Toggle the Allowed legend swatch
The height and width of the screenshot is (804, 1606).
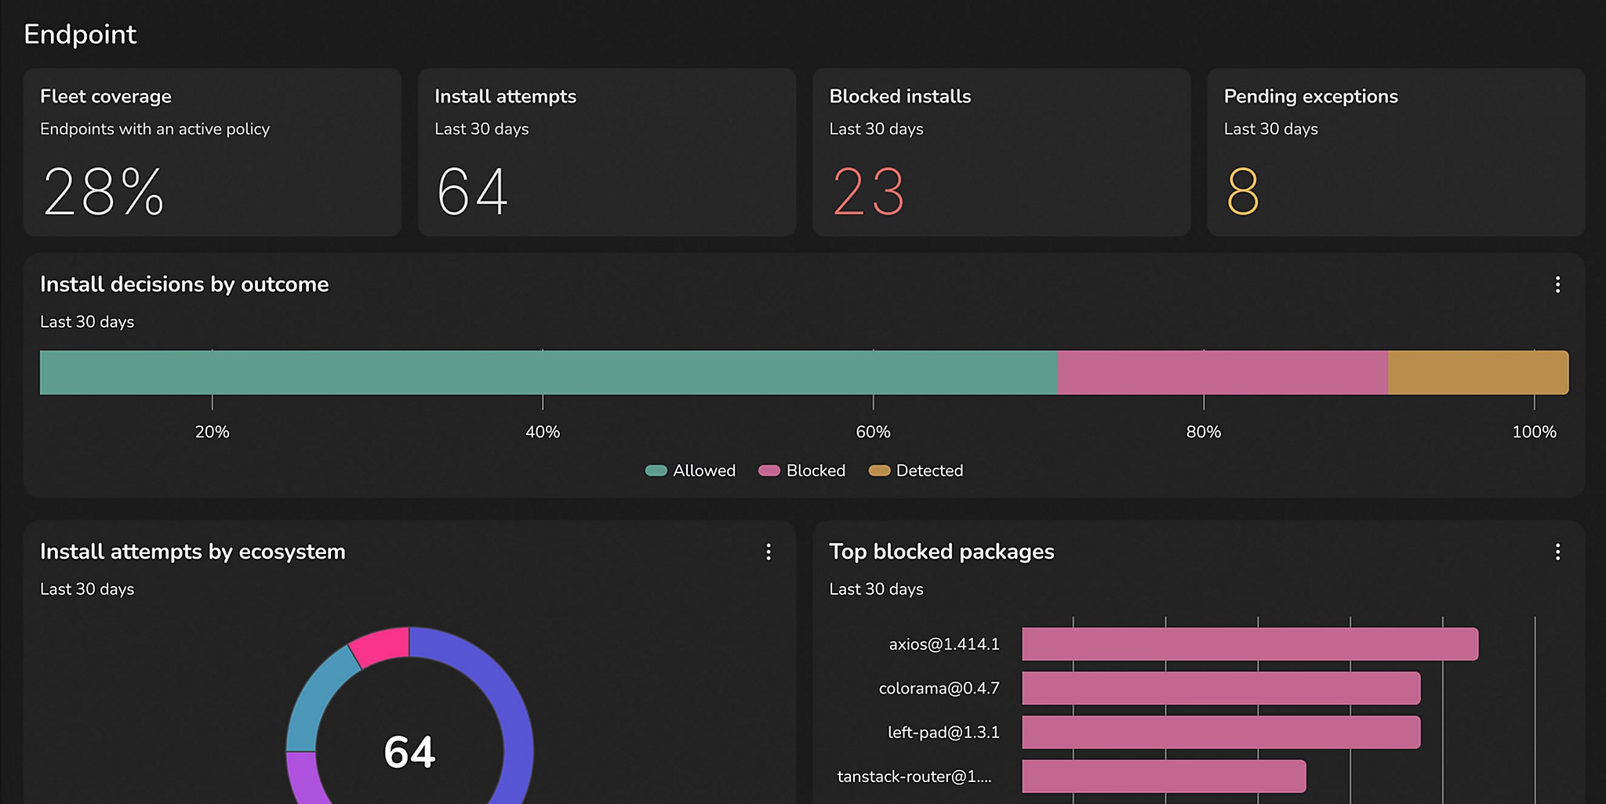[x=656, y=470]
